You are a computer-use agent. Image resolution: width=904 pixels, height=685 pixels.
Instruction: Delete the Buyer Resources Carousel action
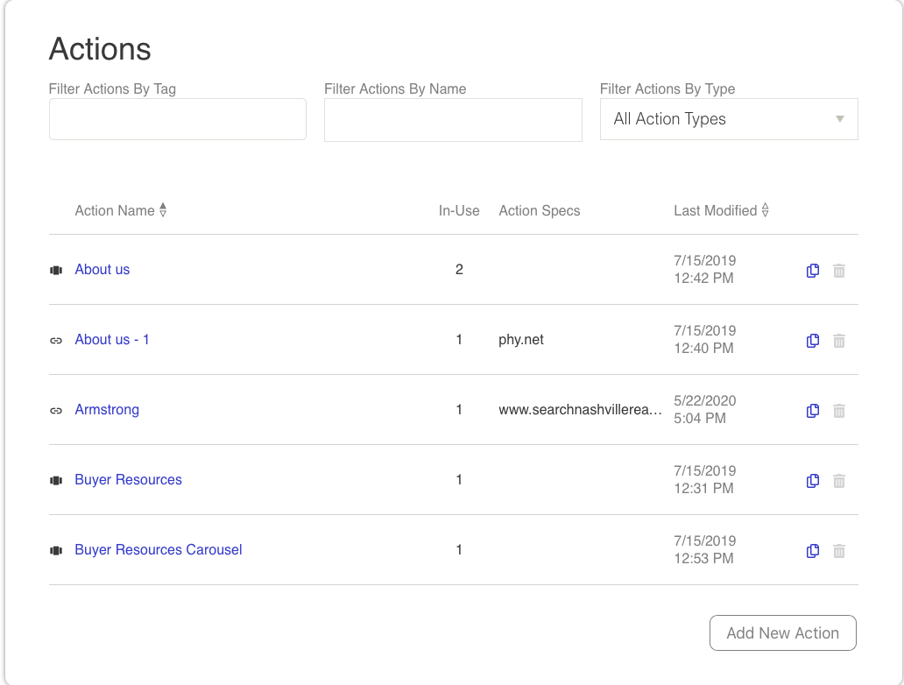pos(838,551)
